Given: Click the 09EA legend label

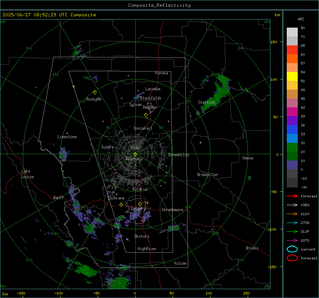Looking at the screenshot, I should coord(305,205).
